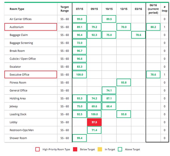Click the Shower Room 99.4 score cell
The width and height of the screenshot is (170, 156).
tap(80, 138)
